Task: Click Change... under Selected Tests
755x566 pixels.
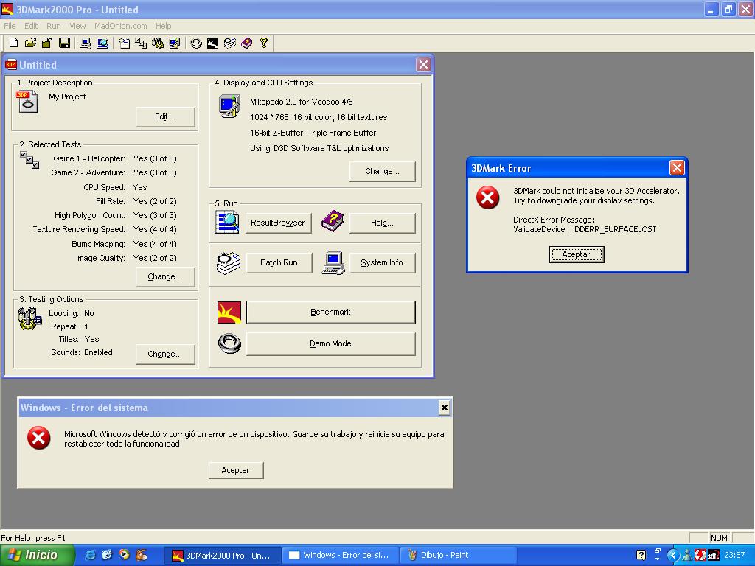Action: click(165, 277)
